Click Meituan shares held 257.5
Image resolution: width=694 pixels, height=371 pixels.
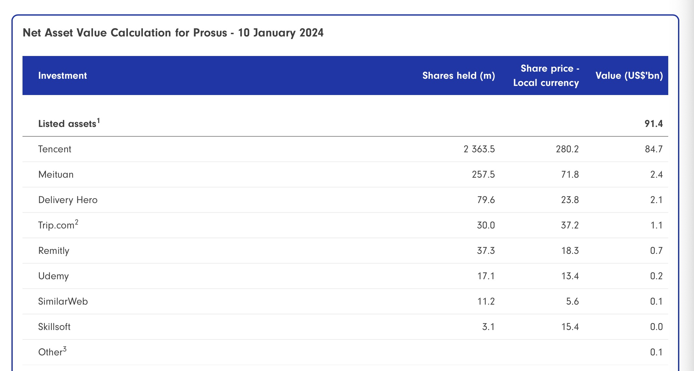coord(483,174)
